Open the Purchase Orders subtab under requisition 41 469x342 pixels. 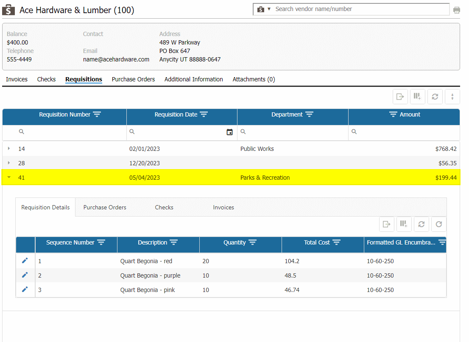point(105,207)
